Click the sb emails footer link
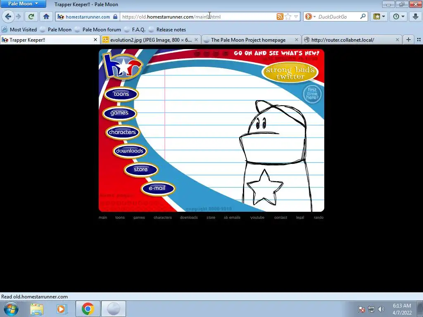Screen dimensions: 423x317 coord(232,218)
